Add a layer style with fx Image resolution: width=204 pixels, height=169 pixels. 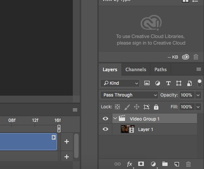click(130, 164)
